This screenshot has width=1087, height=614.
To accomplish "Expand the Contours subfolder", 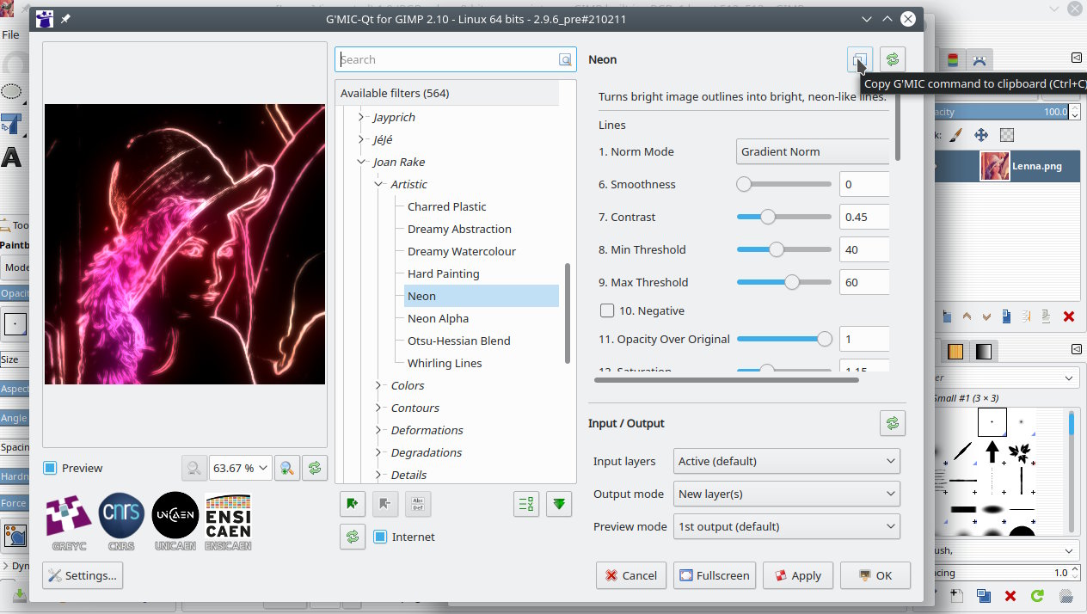I will pos(378,408).
